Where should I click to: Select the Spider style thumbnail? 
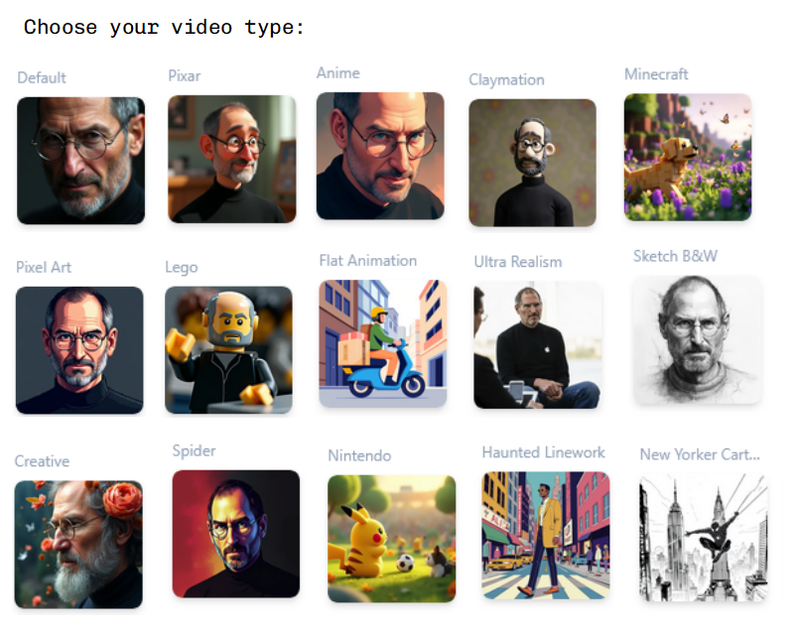click(x=236, y=534)
